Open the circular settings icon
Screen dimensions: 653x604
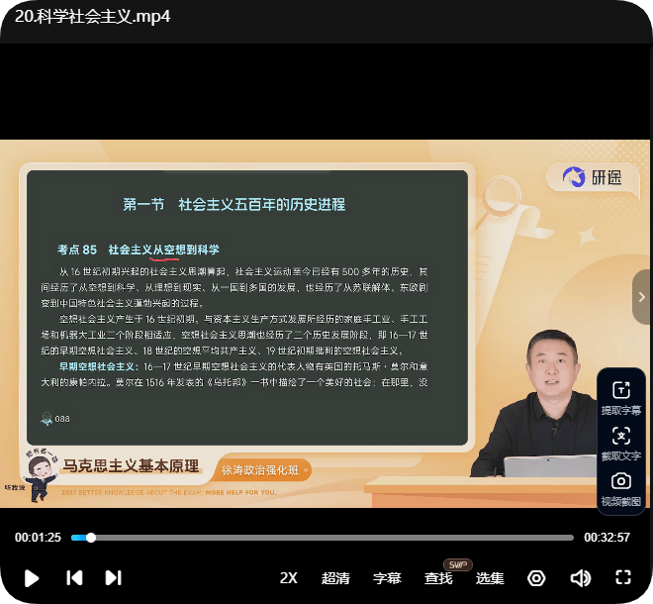pos(536,578)
